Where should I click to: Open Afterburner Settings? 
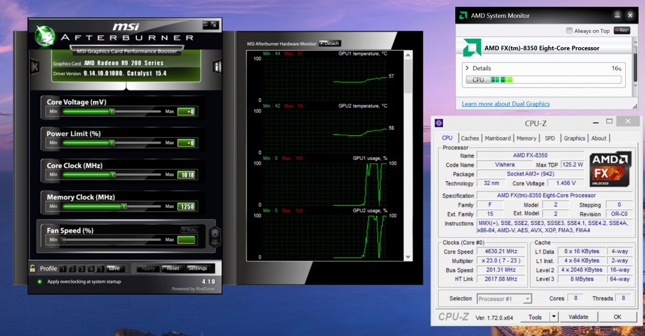pos(197,268)
